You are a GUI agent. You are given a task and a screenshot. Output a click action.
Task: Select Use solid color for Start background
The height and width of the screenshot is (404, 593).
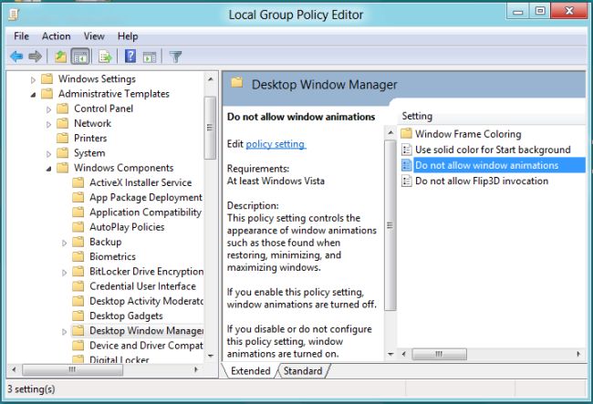[493, 150]
